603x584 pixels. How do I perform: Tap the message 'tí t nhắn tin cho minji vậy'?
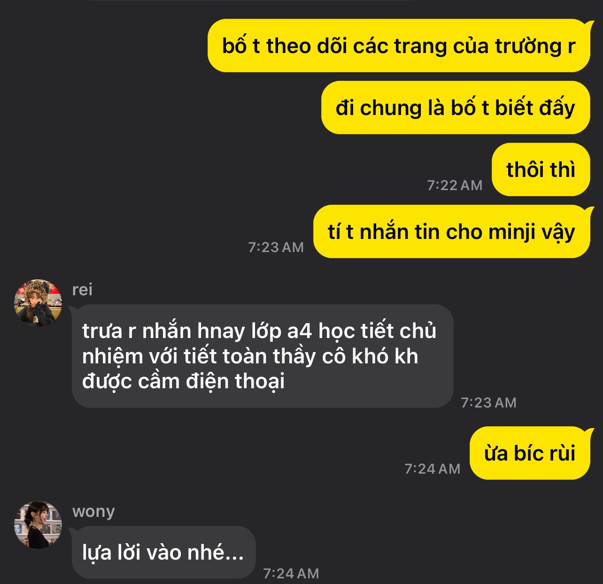(451, 231)
